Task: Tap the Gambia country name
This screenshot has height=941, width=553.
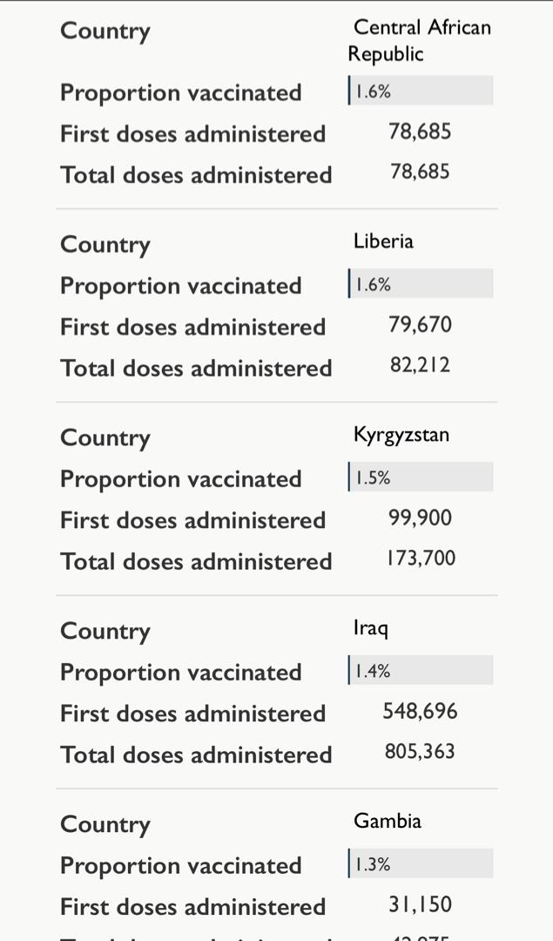Action: click(x=387, y=821)
